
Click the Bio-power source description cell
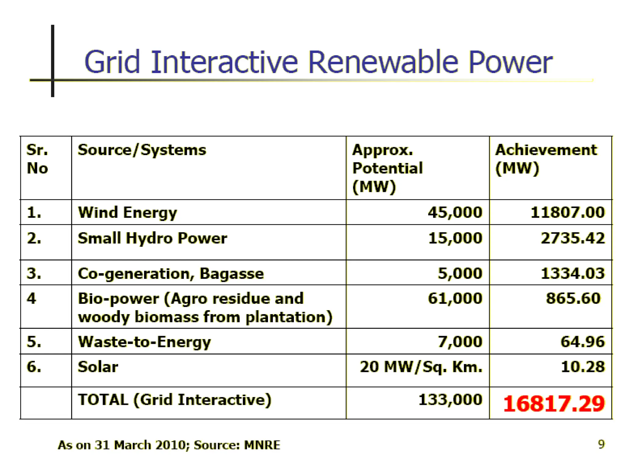(205, 307)
